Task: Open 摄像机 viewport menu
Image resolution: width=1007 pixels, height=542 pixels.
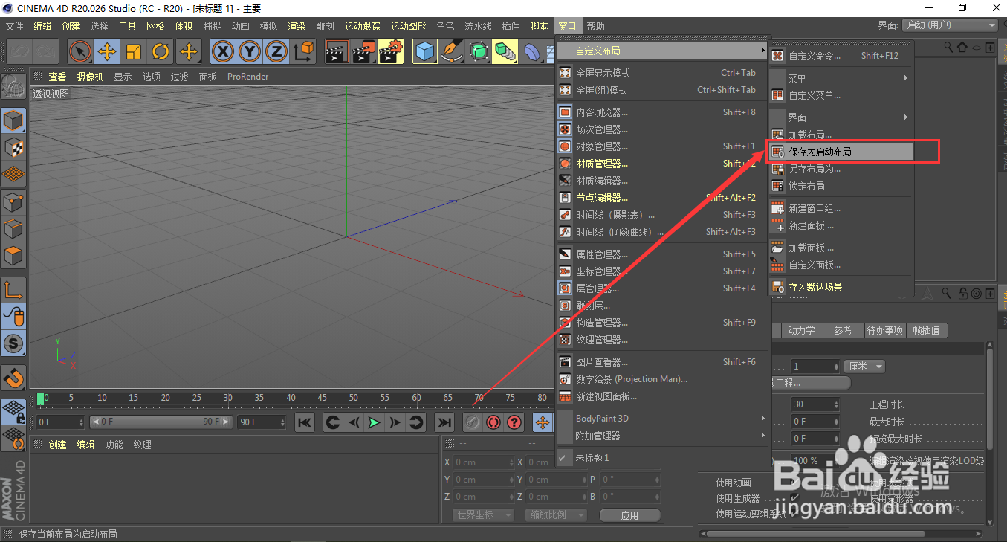Action: pos(90,77)
